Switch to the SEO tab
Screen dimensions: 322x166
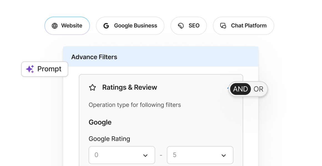click(x=188, y=25)
